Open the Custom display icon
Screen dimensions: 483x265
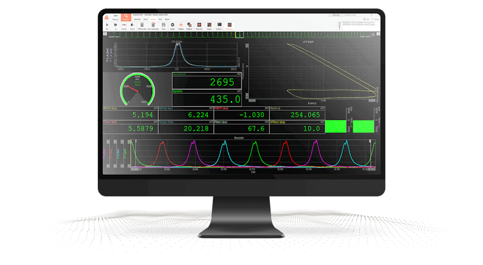coord(219,26)
